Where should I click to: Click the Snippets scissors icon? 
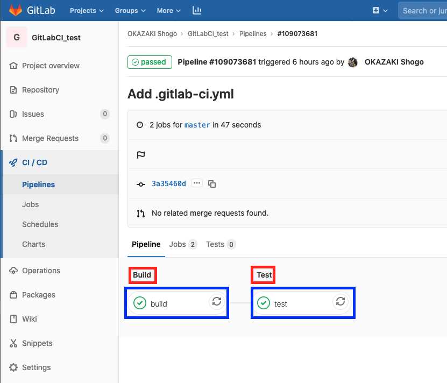click(13, 343)
